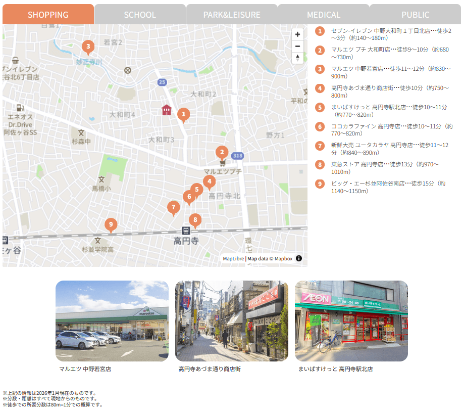Click caption 高円寺あづま通り商店街 under photo
This screenshot has height=411, width=463.
click(210, 369)
